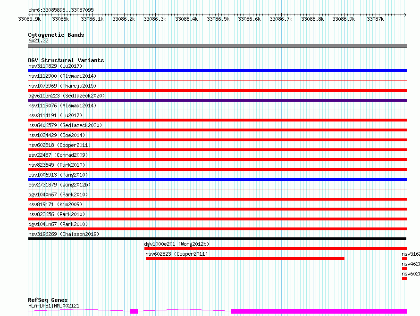Select the large magenta exon of HLA-DPB1
This screenshot has height=316, width=420.
(x=319, y=311)
